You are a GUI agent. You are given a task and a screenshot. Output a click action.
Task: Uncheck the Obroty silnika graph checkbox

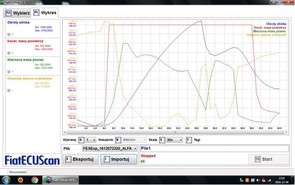coord(9,34)
